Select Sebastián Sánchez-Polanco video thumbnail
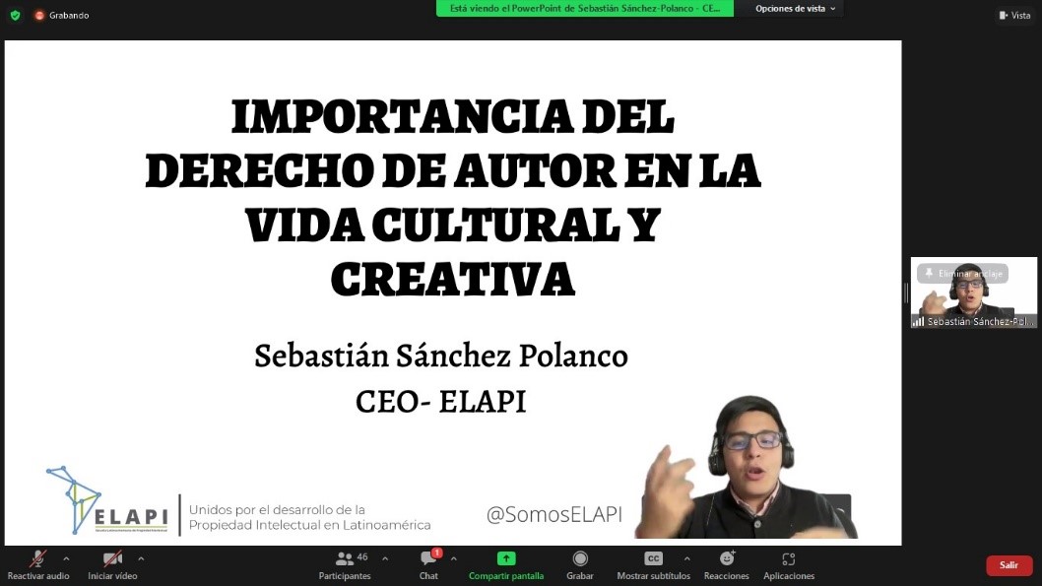Viewport: 1042px width, 586px height. (x=974, y=293)
